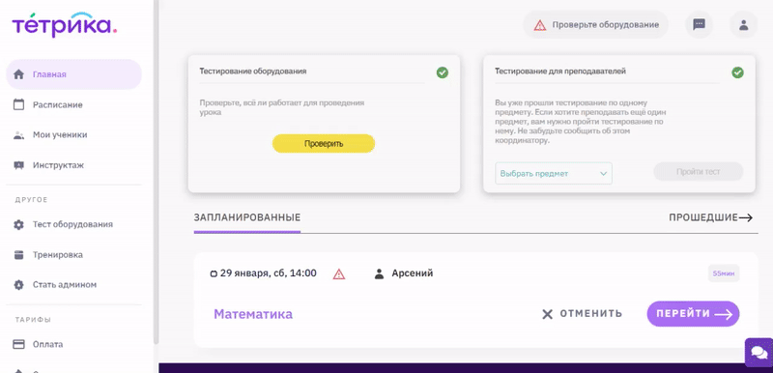Click the student name Арсений
This screenshot has width=773, height=373.
tap(413, 273)
